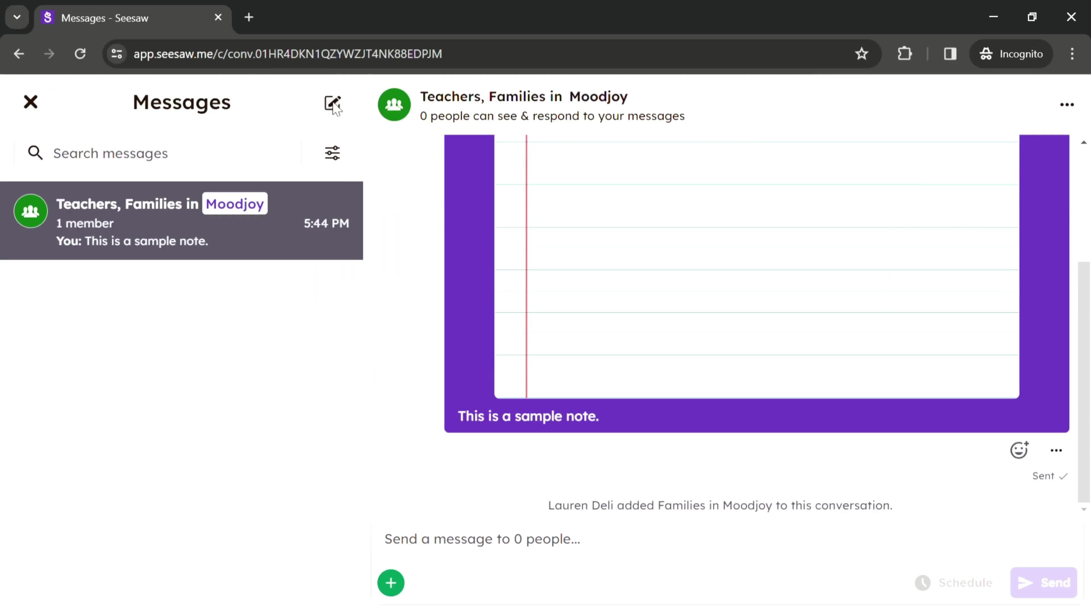The height and width of the screenshot is (613, 1091).
Task: Focus the Search messages field
Action: pos(176,153)
